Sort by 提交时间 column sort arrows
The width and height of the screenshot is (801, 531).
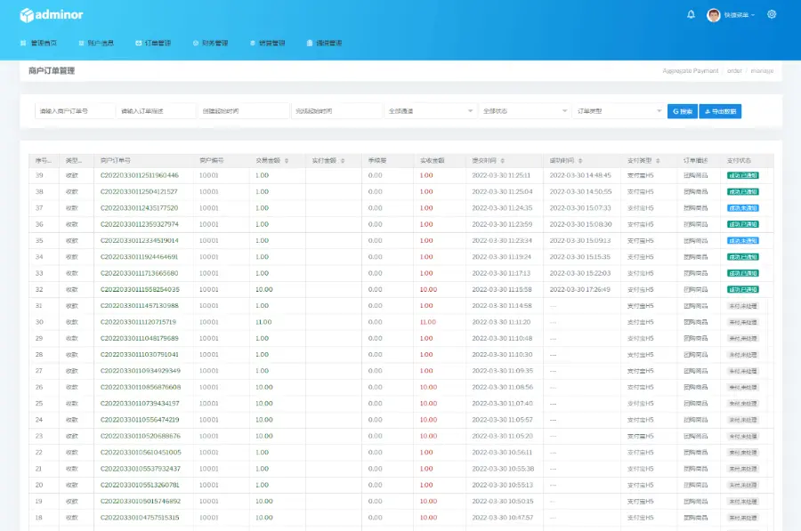click(503, 161)
